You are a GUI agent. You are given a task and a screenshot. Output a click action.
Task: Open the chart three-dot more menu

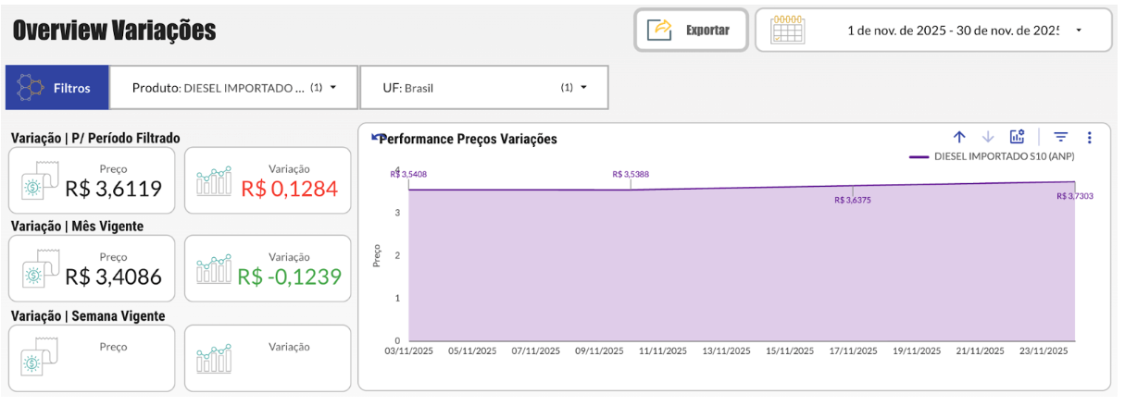coord(1089,137)
